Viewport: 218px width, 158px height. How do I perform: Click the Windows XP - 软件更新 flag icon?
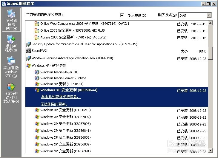tap(28, 66)
